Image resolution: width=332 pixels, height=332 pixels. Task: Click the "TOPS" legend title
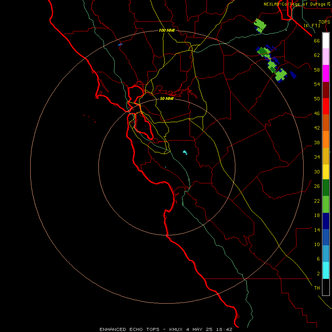click(x=324, y=22)
